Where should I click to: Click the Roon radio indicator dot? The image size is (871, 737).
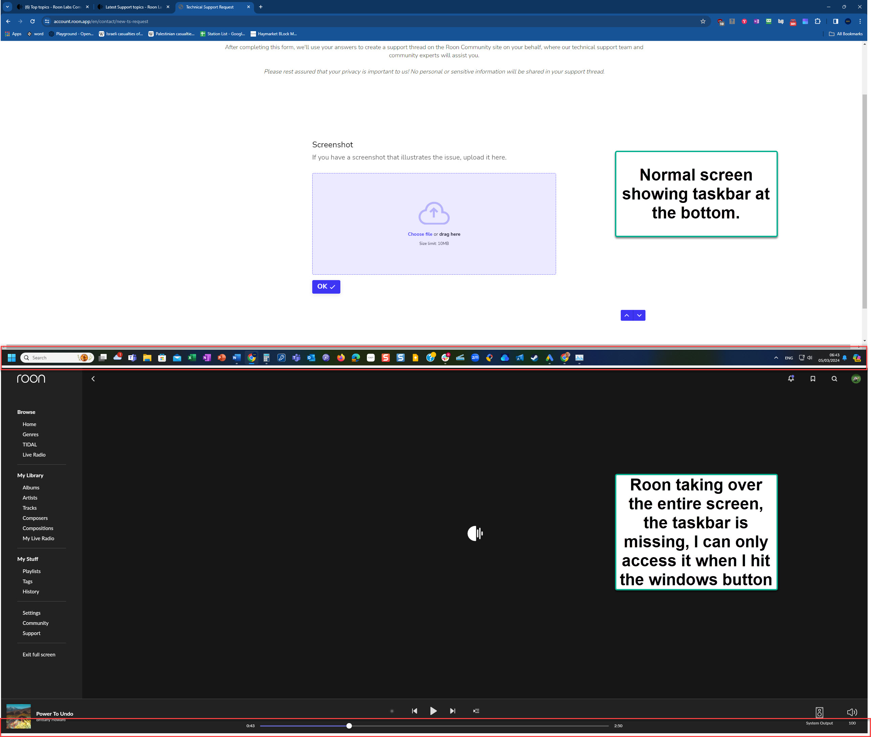point(392,711)
